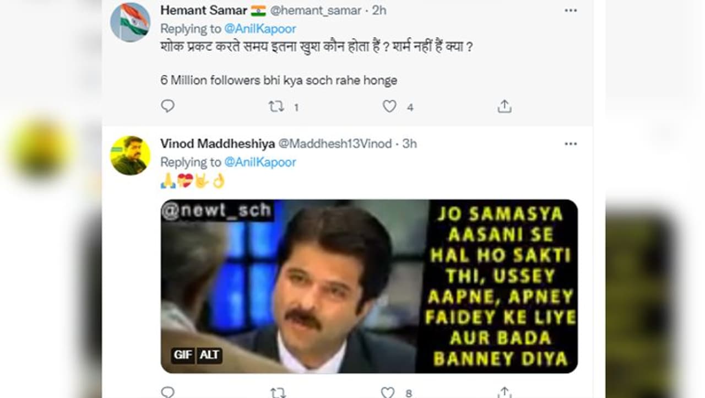Like Vinod Maddheshiya's tweet
Screen dimensions: 705x398
coord(388,392)
